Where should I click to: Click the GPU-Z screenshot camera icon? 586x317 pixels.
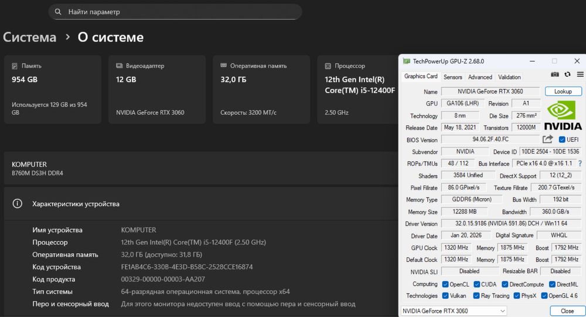555,74
